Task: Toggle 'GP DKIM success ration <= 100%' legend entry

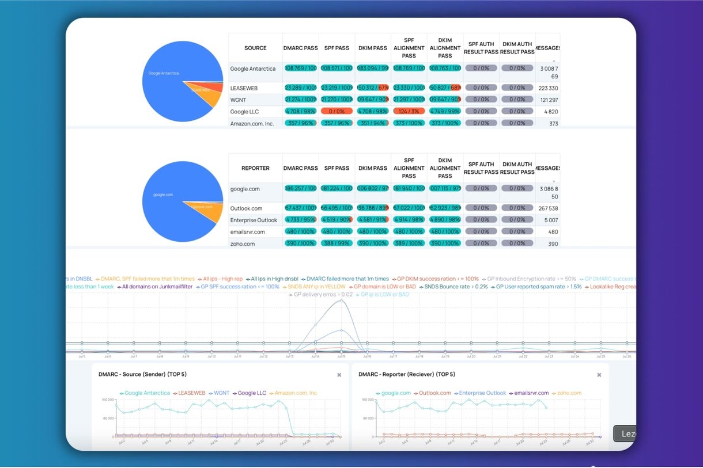Action: tap(434, 279)
